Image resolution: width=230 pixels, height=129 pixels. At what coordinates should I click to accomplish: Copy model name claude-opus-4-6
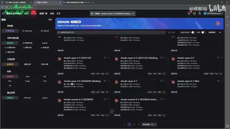pyautogui.click(x=218, y=58)
